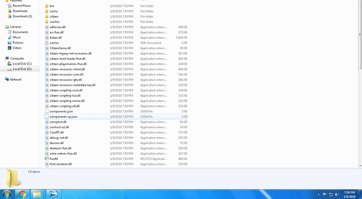This screenshot has height=199, width=362.
Task: Open the Downloads (2) favorite
Action: tap(22, 16)
